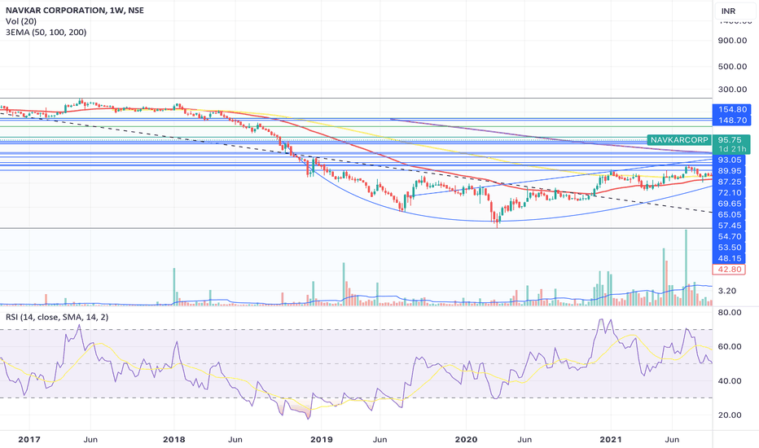The height and width of the screenshot is (448, 759).
Task: Click the 72.10 price level label
Action: pos(730,193)
